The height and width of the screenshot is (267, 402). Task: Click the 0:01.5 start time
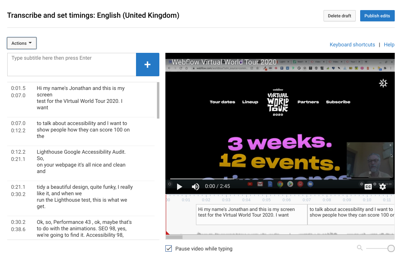(x=18, y=88)
